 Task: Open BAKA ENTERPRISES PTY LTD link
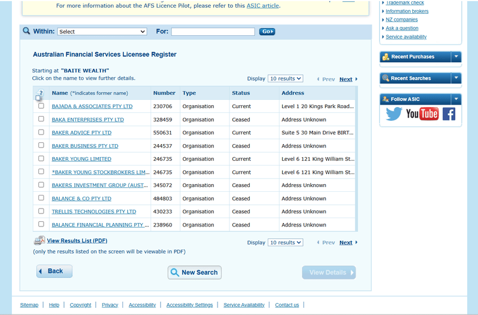[x=88, y=120]
